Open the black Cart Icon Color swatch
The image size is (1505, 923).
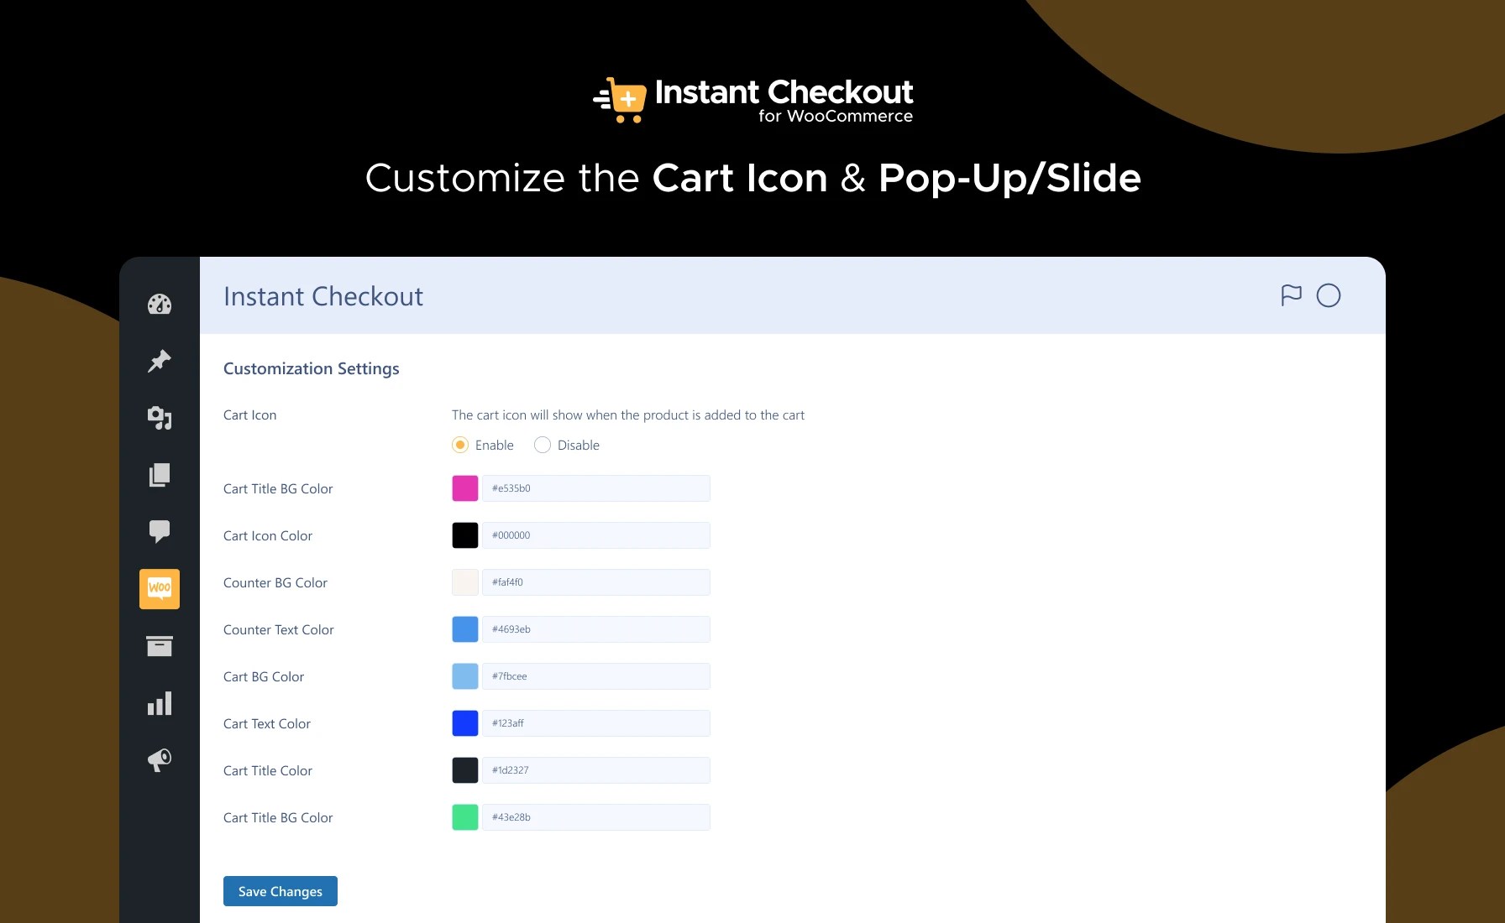[465, 535]
